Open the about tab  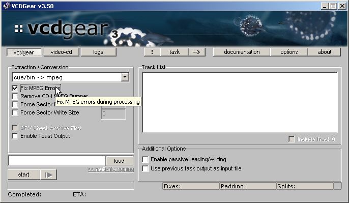pyautogui.click(x=324, y=52)
